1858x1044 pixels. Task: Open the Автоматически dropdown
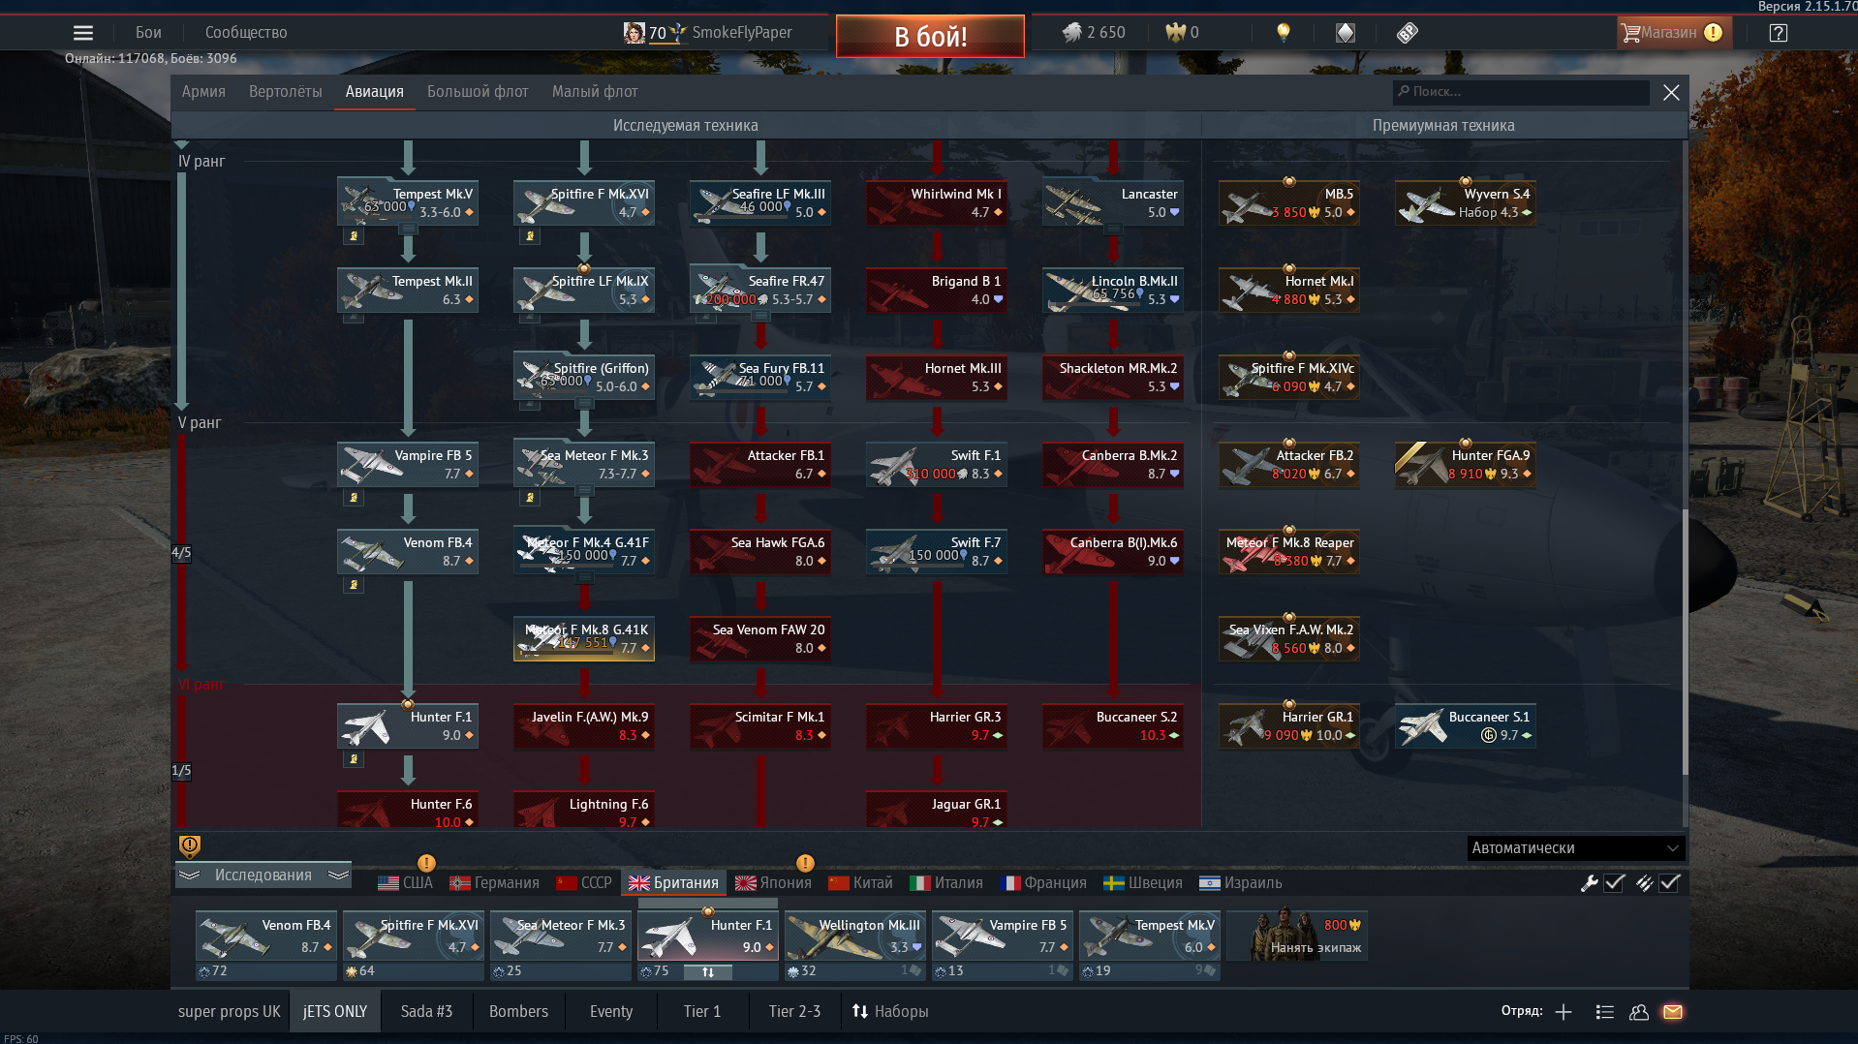[1575, 847]
